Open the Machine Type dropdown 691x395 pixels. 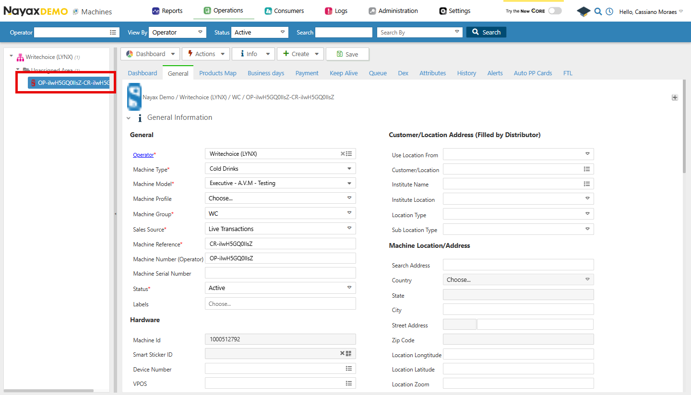coord(280,169)
